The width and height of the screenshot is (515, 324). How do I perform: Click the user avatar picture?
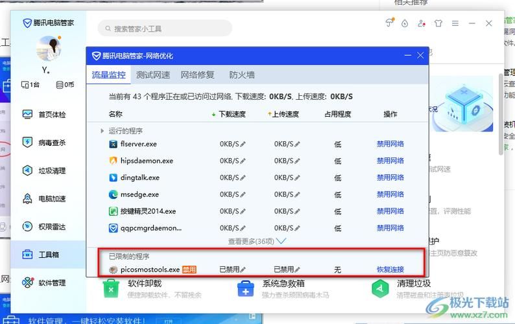point(48,49)
